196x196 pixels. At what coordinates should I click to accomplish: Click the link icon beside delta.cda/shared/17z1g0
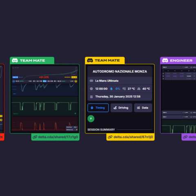[x=35, y=137]
